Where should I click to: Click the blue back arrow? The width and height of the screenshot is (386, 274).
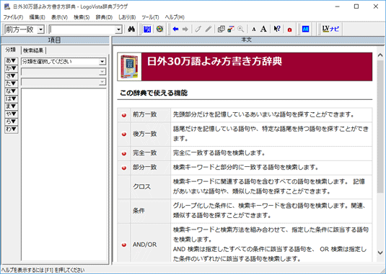(x=175, y=29)
